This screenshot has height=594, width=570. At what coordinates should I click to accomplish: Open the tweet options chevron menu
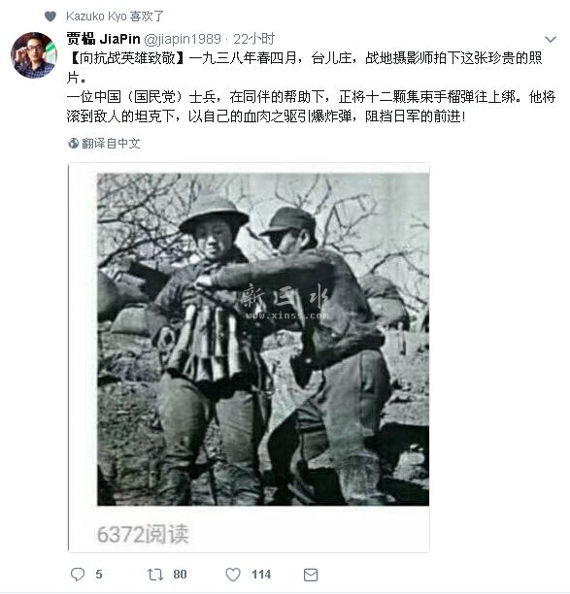[x=551, y=39]
